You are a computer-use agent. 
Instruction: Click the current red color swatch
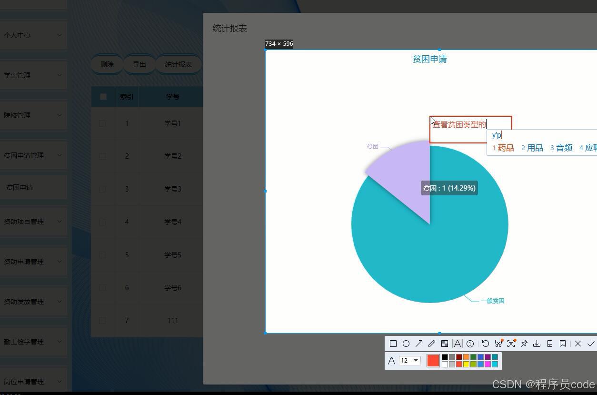click(433, 361)
